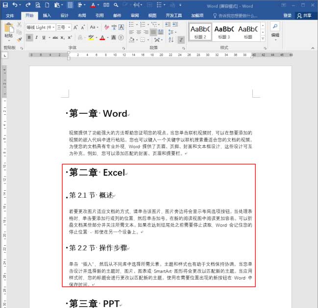Apply paragraph shading with the paint bucket
Viewport: 318px width, 308px height.
131,40
